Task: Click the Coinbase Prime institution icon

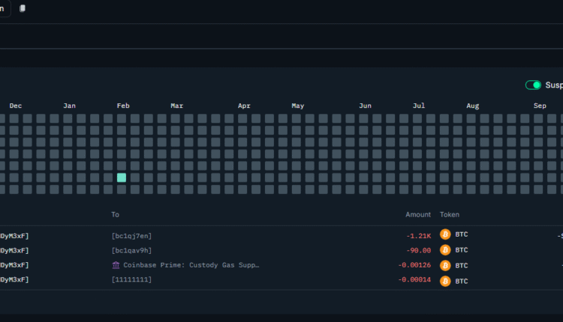Action: (x=116, y=265)
